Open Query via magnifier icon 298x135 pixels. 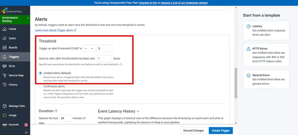pyautogui.click(x=4, y=38)
